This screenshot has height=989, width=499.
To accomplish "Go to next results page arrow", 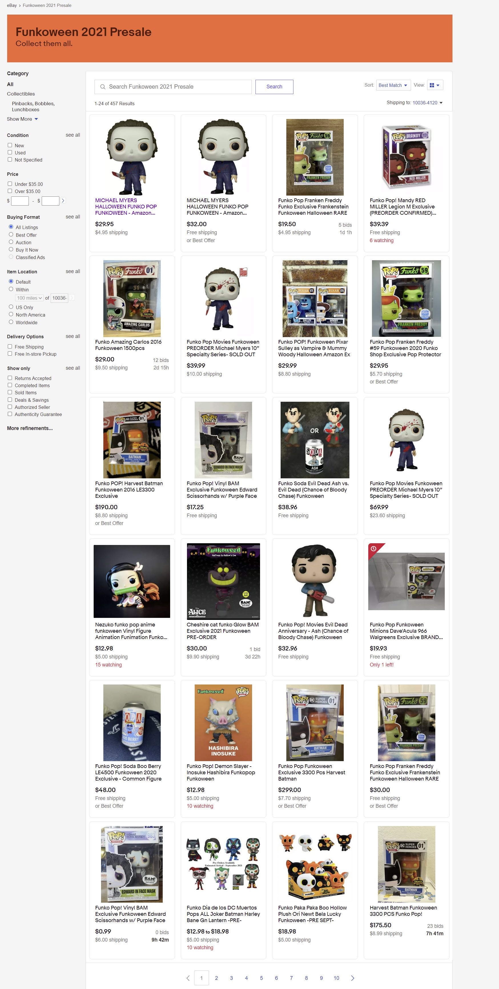I will pos(353,978).
